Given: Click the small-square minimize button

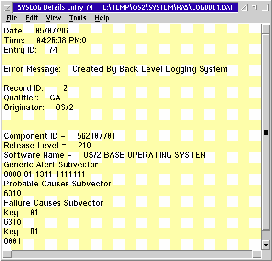Looking at the screenshot, I should tap(254, 8).
